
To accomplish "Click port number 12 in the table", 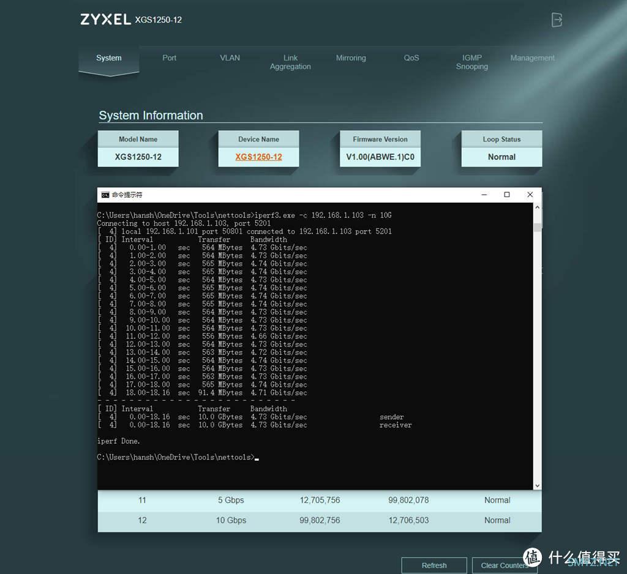I will pyautogui.click(x=142, y=520).
